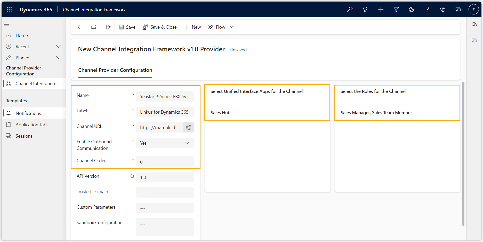Open Enable Outbound Communication dropdown
This screenshot has height=242, width=483.
165,143
